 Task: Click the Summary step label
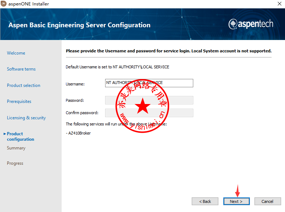tap(16, 148)
